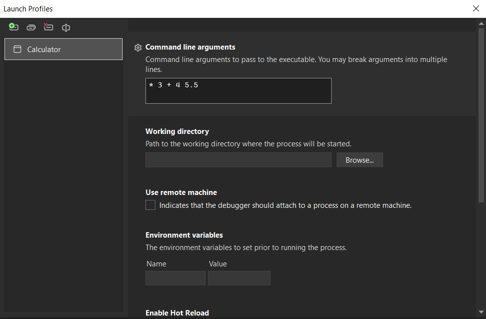486x319 pixels.
Task: Click the vertical scrollbar thumb
Action: click(481, 114)
